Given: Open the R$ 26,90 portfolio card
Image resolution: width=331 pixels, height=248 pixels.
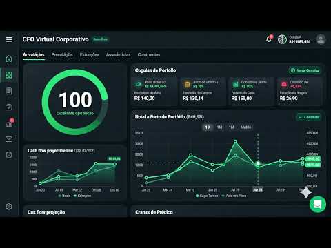Looking at the screenshot, I should [300, 91].
